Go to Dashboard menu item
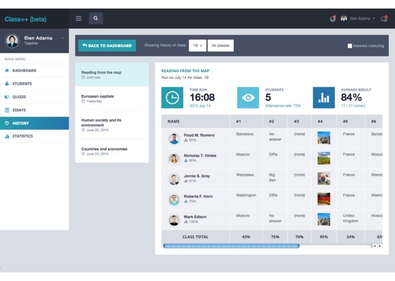The height and width of the screenshot is (281, 395). point(34,71)
